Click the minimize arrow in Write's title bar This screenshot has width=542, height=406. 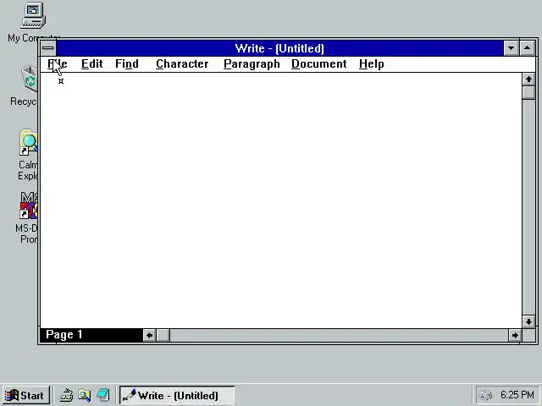[x=511, y=48]
